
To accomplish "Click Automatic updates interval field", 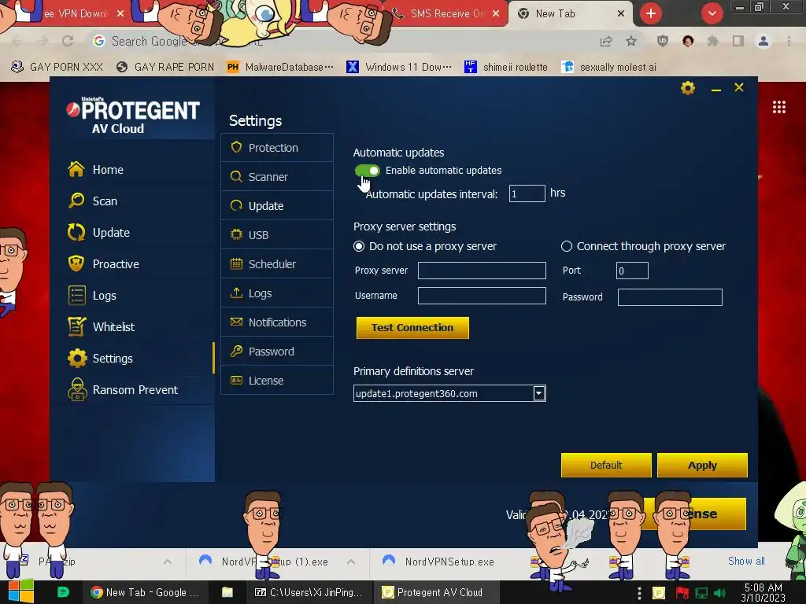I will point(527,193).
